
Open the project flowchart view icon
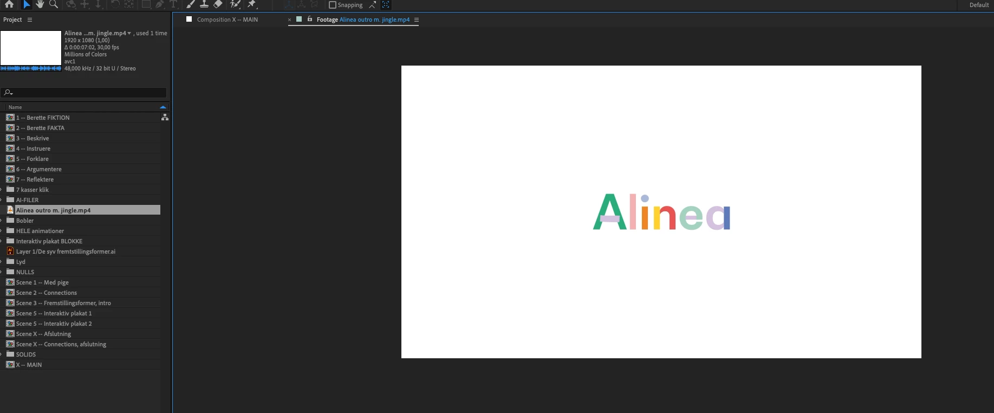pyautogui.click(x=165, y=117)
